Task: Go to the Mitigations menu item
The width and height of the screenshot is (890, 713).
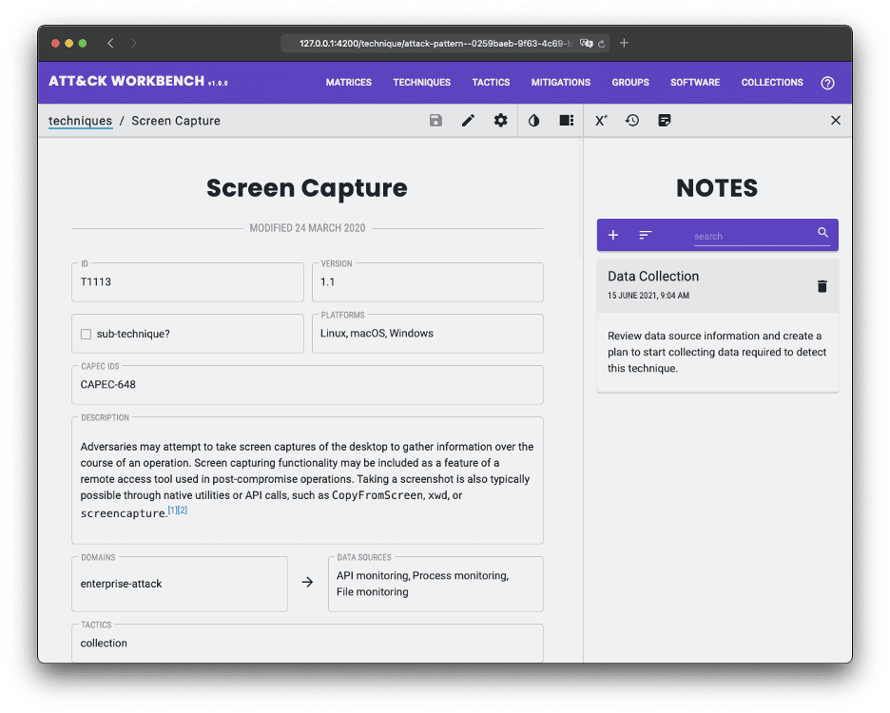Action: pyautogui.click(x=560, y=83)
